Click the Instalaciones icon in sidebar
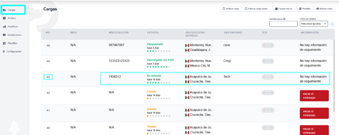339x135 pixels. tap(4, 35)
